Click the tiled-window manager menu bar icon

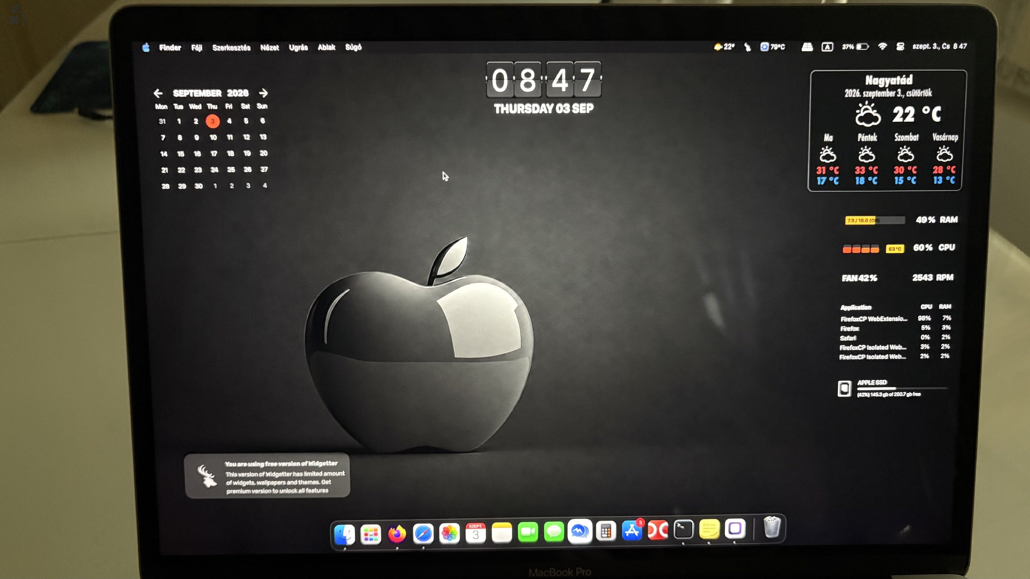(807, 47)
